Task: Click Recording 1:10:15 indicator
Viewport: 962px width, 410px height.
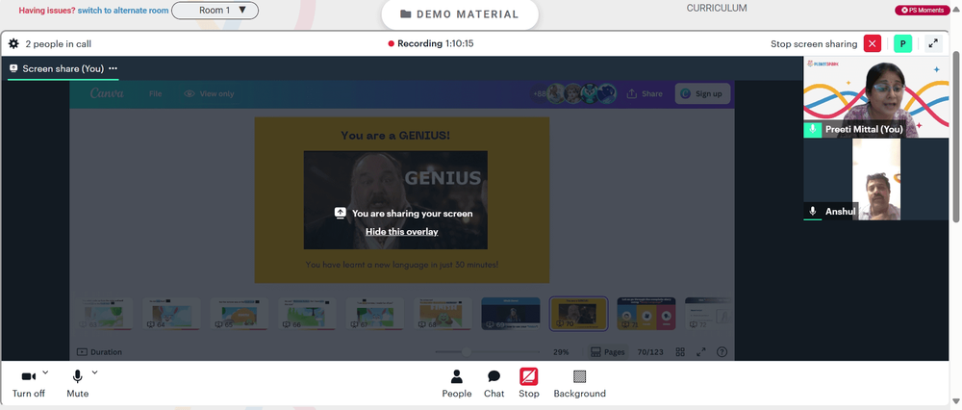Action: pyautogui.click(x=431, y=43)
